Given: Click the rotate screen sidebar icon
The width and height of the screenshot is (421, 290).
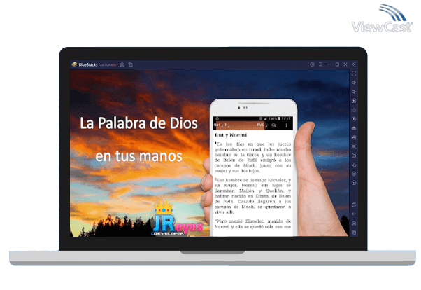Looking at the screenshot, I should pos(354,165).
